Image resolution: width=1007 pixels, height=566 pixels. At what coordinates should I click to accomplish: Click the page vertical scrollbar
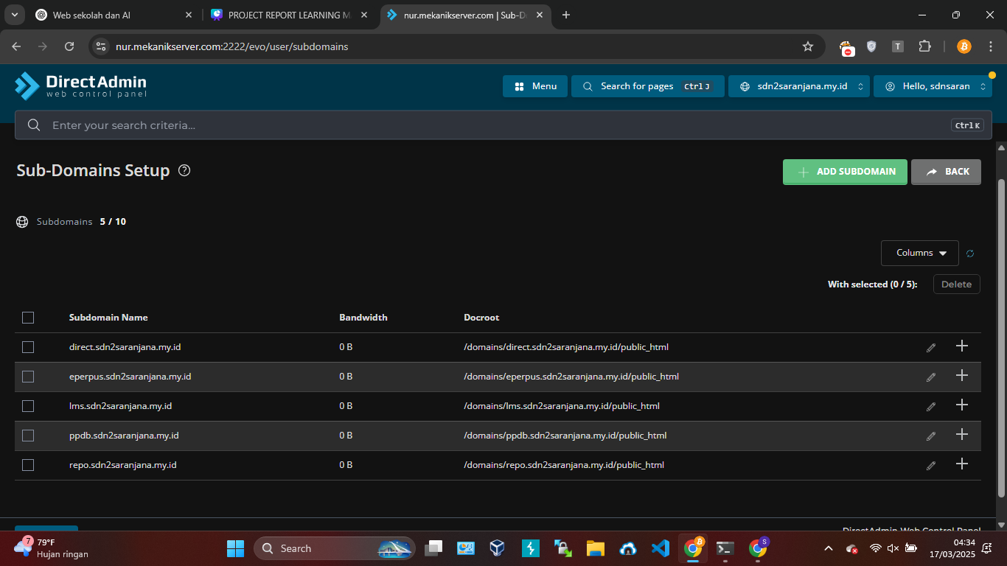pyautogui.click(x=1001, y=338)
